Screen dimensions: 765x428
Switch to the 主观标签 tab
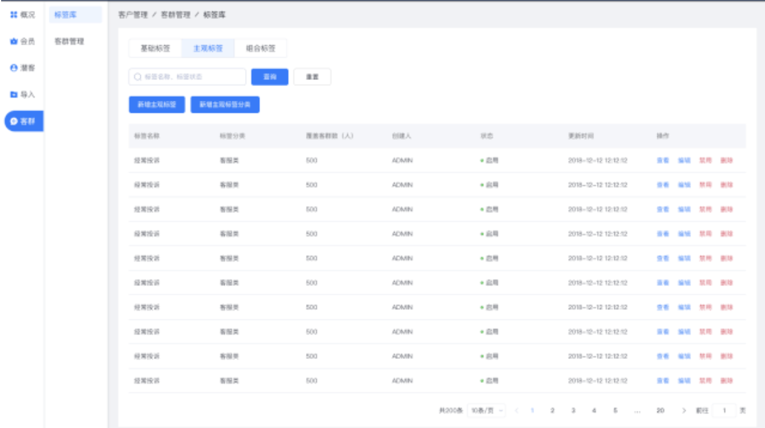208,49
